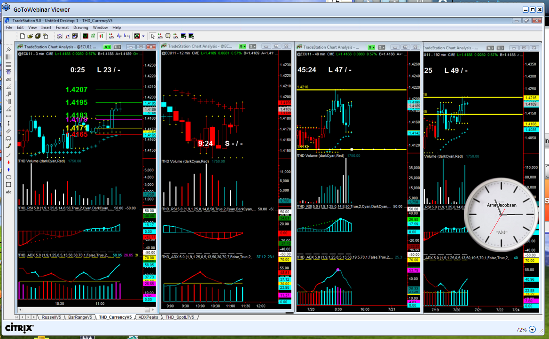Click the Arne Jacobsen analog clock widget
This screenshot has width=549, height=339.
[x=502, y=215]
